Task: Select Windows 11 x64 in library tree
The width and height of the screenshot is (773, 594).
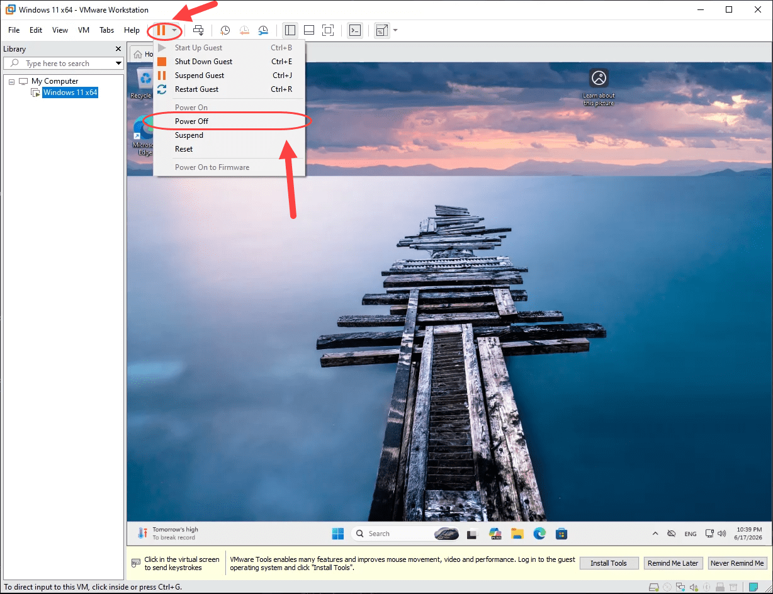Action: (x=70, y=92)
